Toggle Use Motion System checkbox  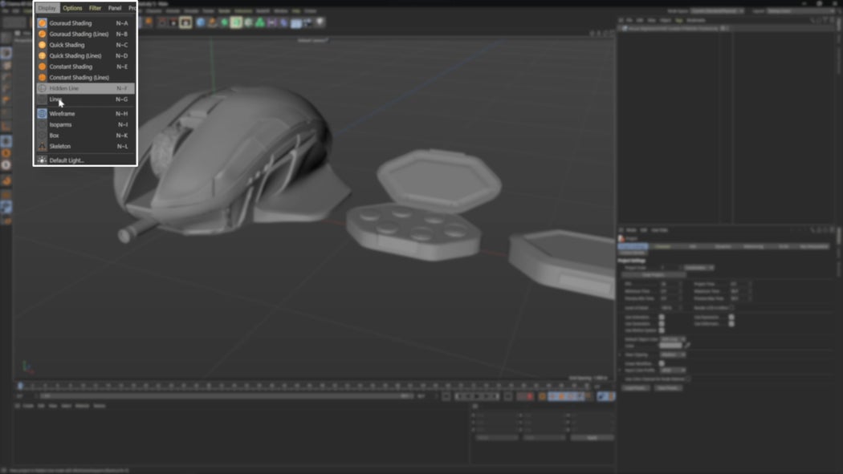(662, 330)
